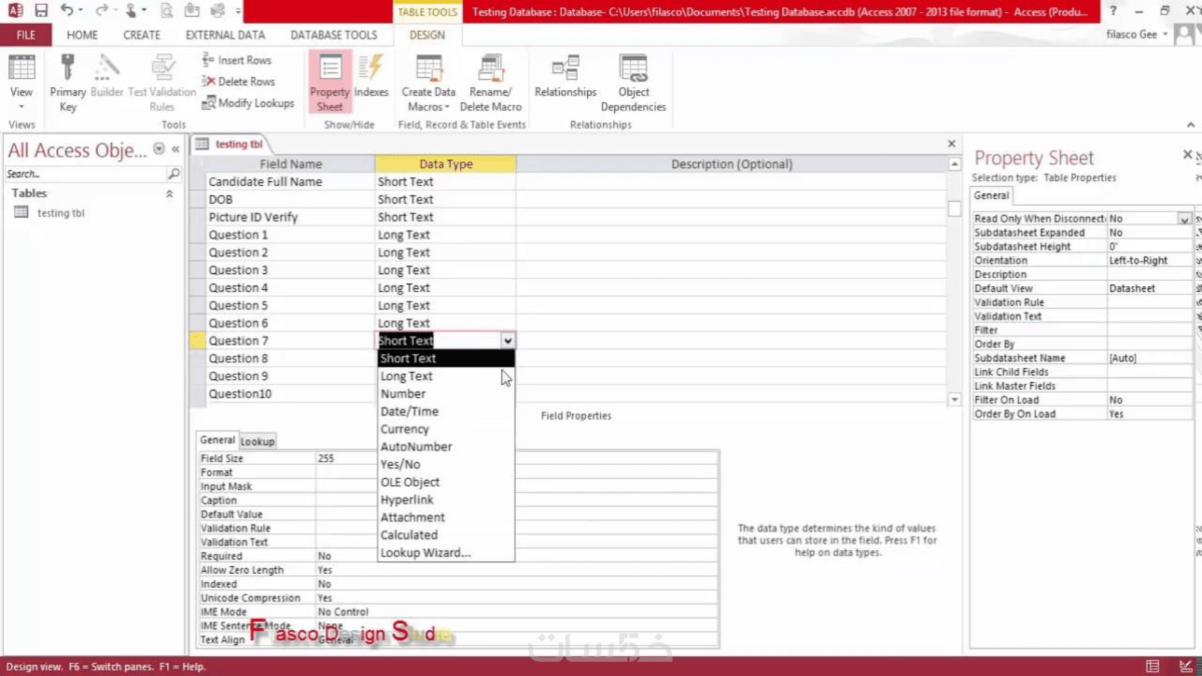Click Modify Lookups
This screenshot has height=676, width=1202.
click(x=248, y=103)
